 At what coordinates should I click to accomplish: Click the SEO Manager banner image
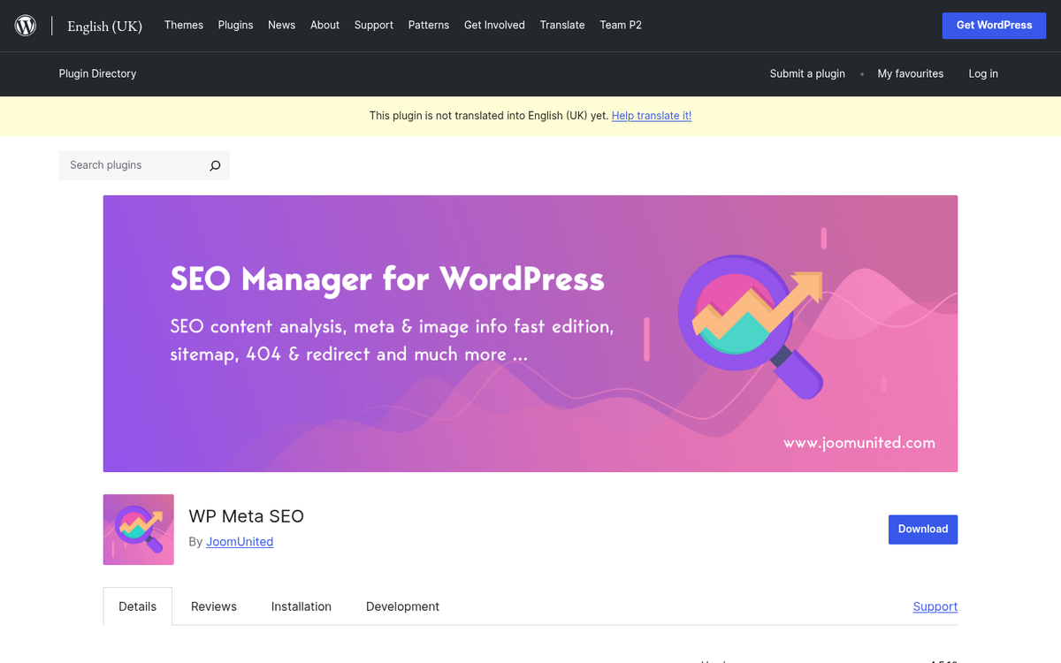pos(530,333)
